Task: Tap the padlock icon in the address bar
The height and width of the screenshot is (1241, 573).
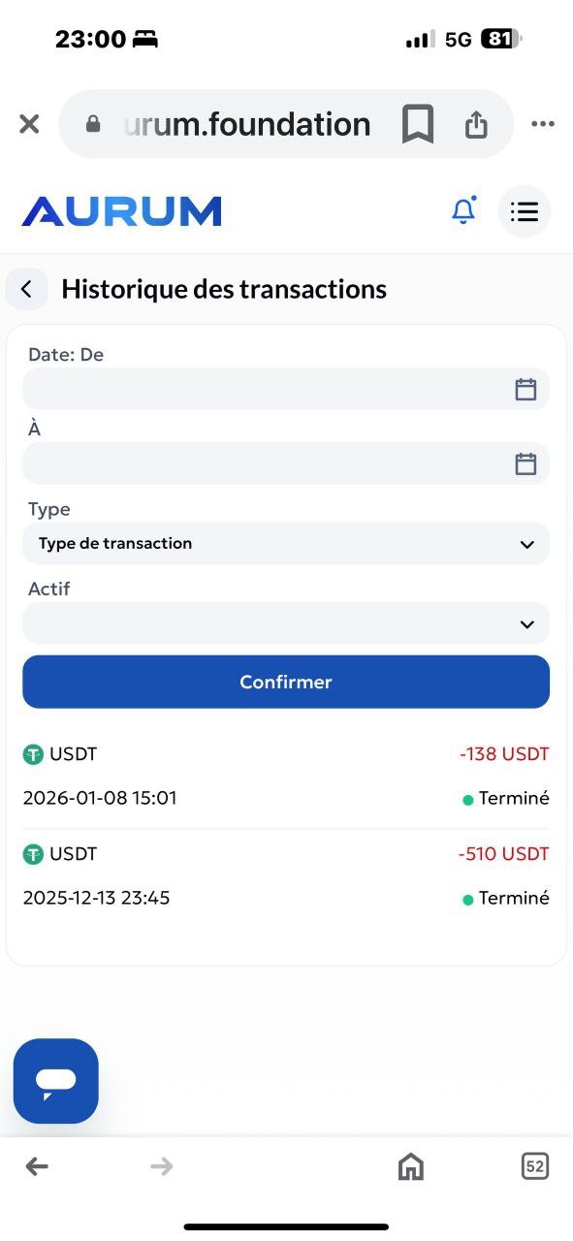Action: point(93,123)
